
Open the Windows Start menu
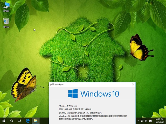(x=4, y=121)
